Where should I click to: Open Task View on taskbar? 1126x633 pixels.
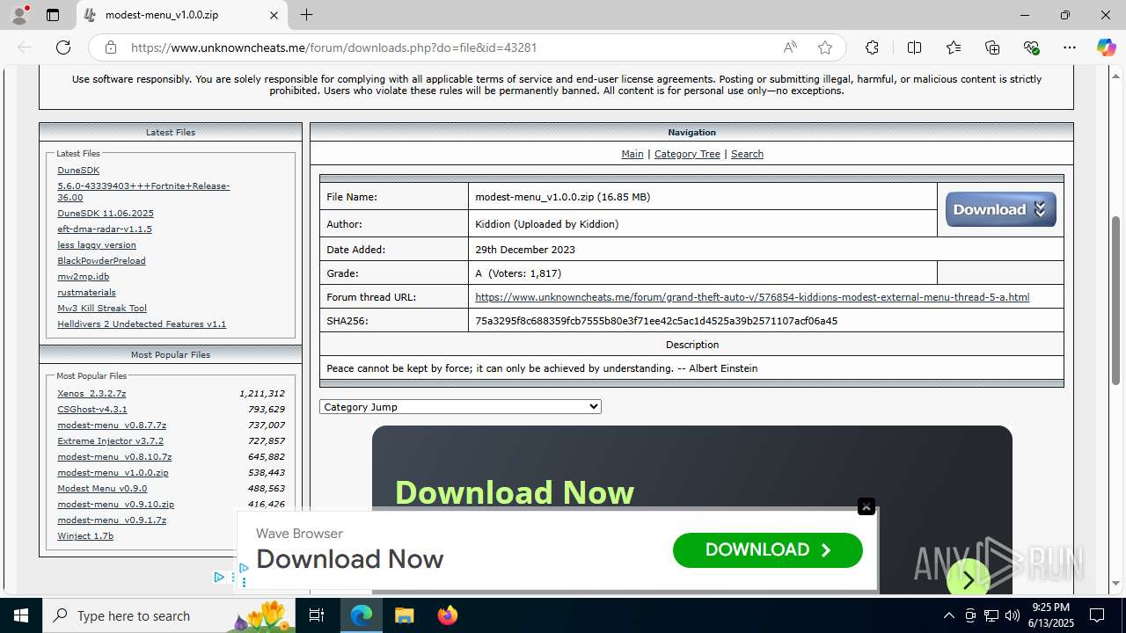(317, 615)
